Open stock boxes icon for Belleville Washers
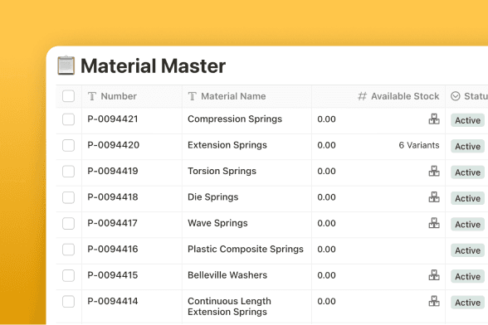 tap(434, 275)
